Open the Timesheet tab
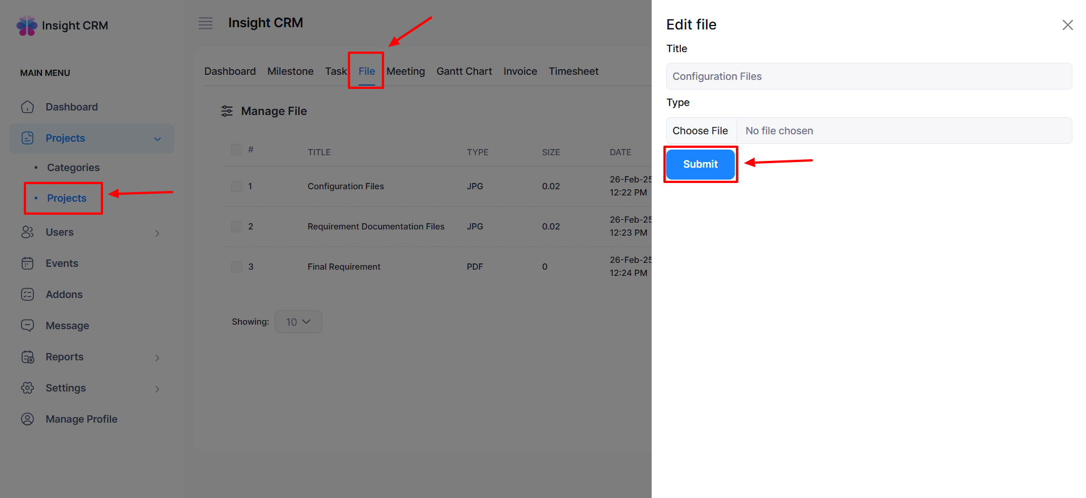This screenshot has width=1086, height=498. pos(573,71)
